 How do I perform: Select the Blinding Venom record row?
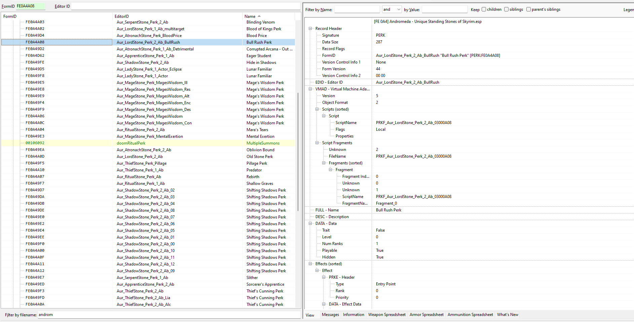148,22
